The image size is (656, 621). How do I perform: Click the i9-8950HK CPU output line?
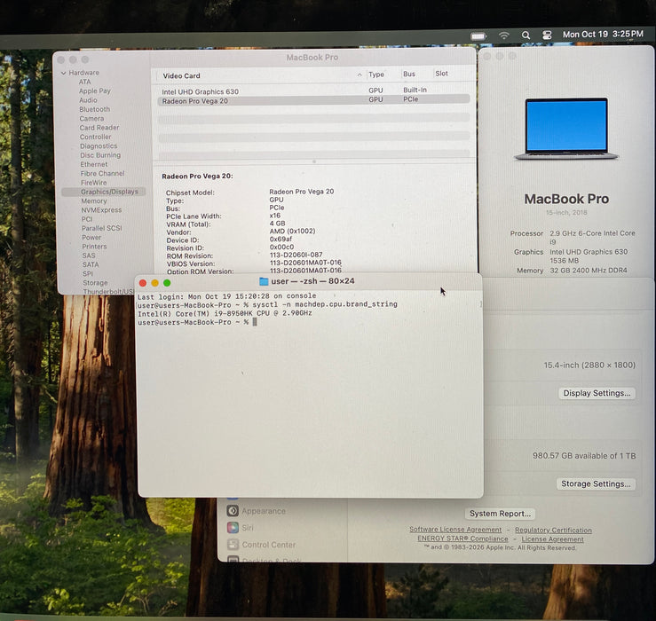(x=225, y=313)
